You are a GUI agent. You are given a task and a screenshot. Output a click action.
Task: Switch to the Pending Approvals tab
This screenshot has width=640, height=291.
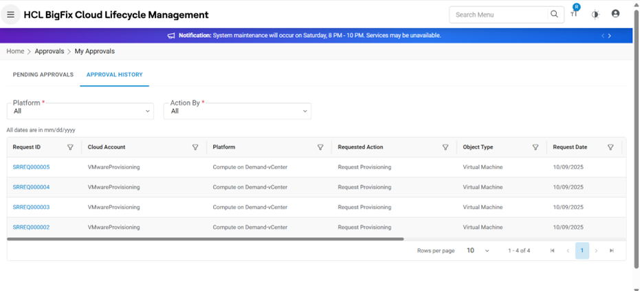[43, 74]
